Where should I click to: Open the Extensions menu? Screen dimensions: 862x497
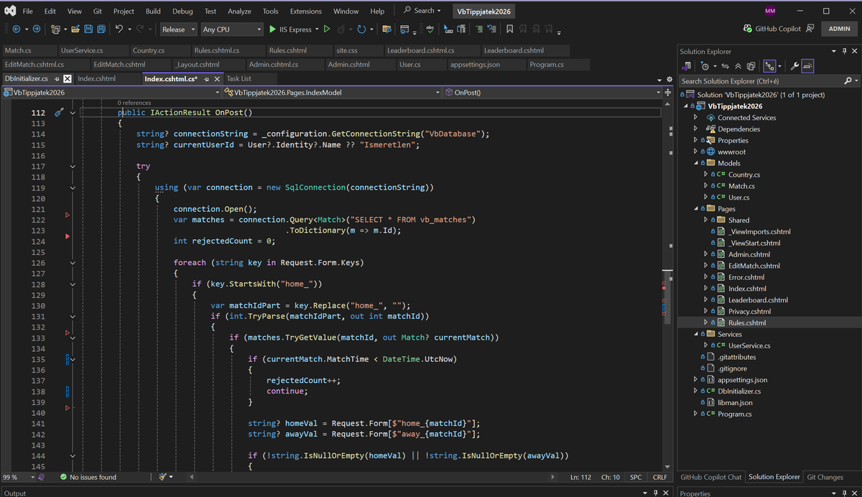click(x=306, y=11)
